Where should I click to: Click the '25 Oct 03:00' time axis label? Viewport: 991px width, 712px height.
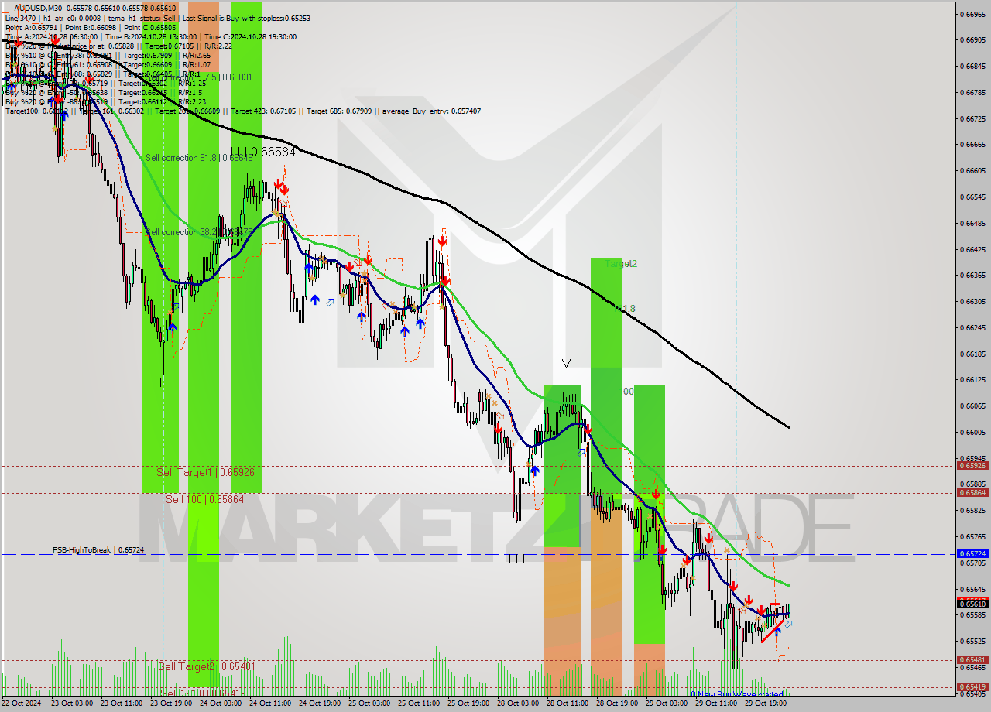pos(369,703)
